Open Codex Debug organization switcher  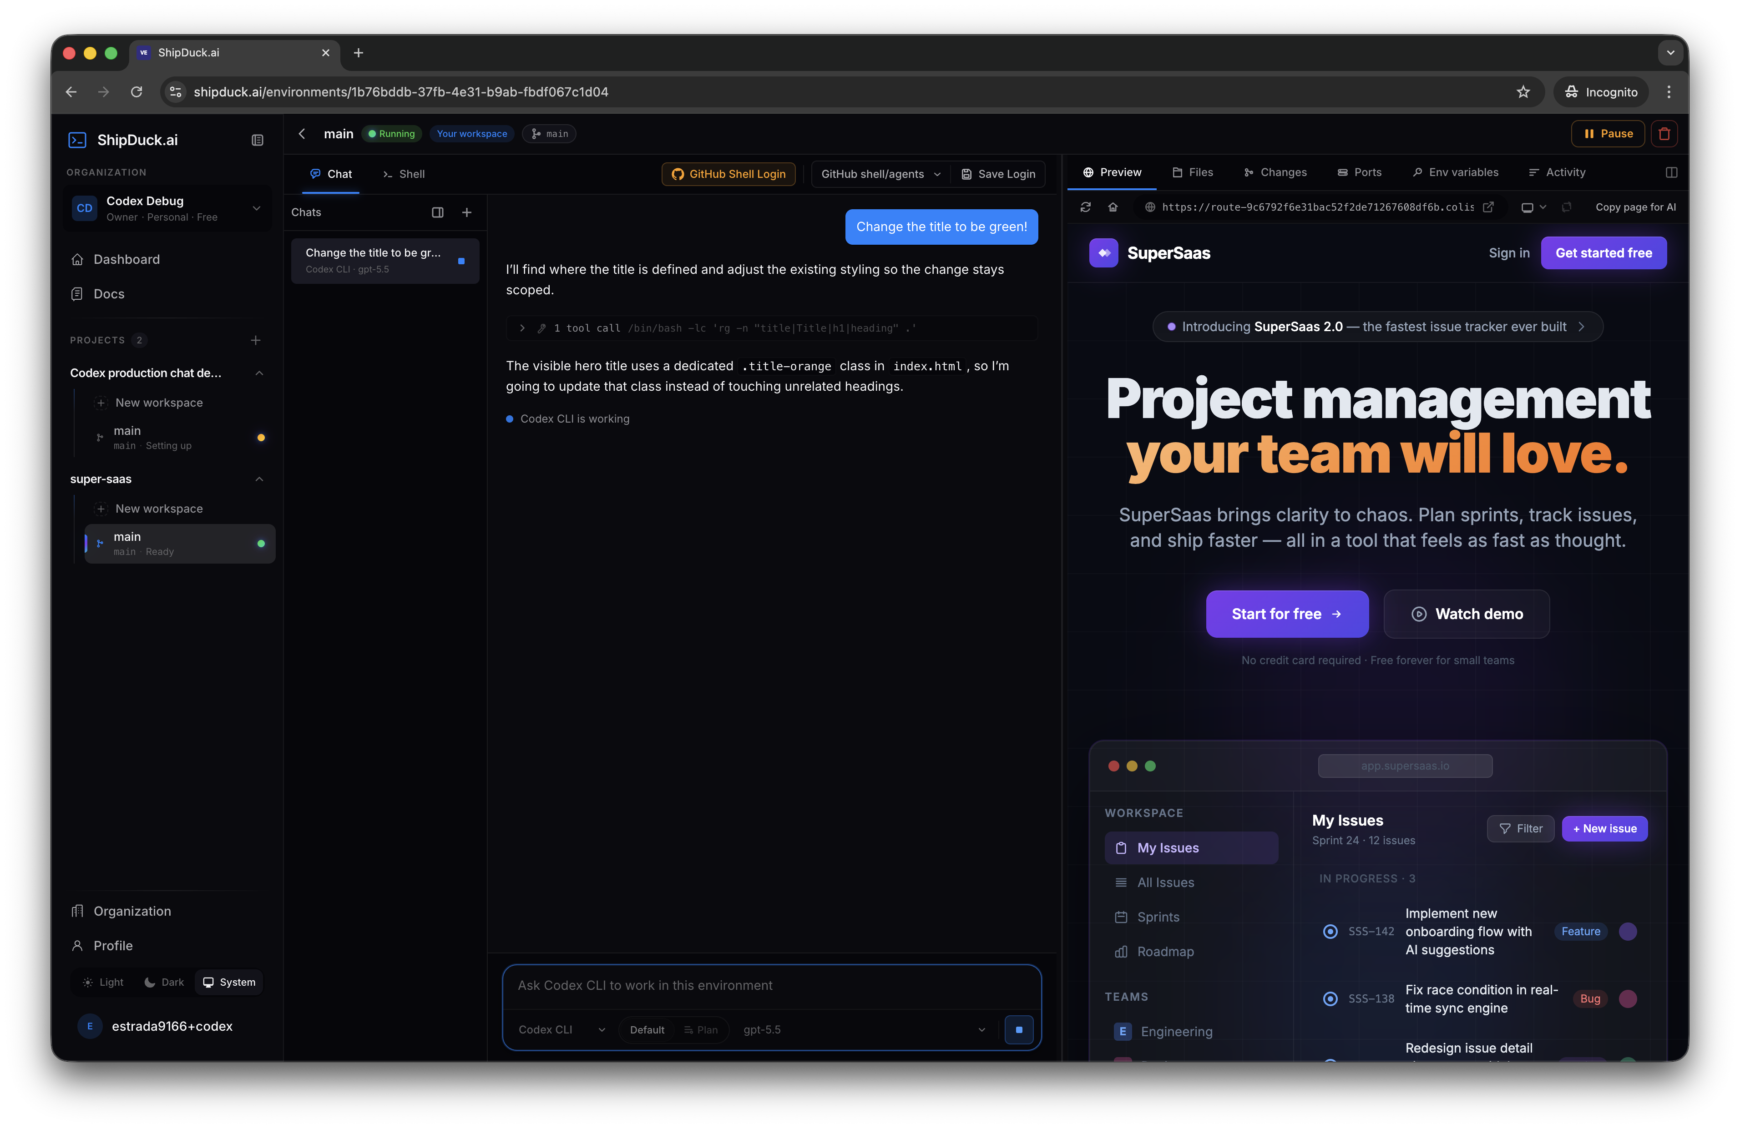click(167, 208)
